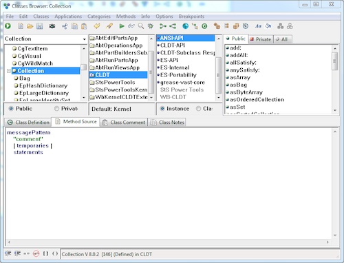Image resolution: width=344 pixels, height=263 pixels.
Task: Click the green play execute icon
Action: pos(122,26)
